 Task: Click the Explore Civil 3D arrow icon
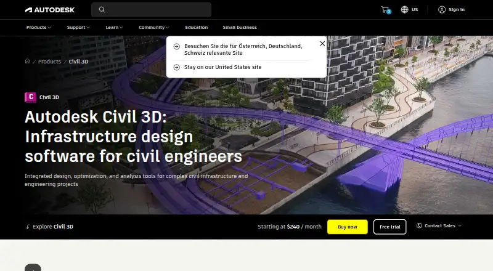pos(28,227)
